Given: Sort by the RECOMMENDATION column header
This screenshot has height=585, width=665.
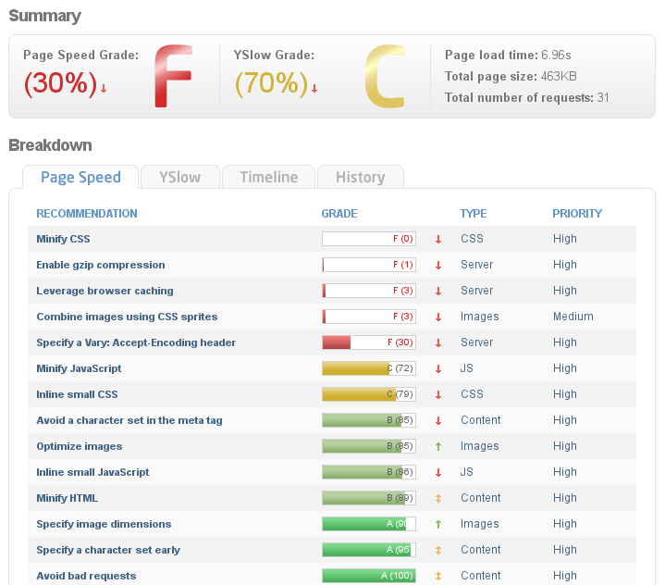Looking at the screenshot, I should tap(87, 214).
